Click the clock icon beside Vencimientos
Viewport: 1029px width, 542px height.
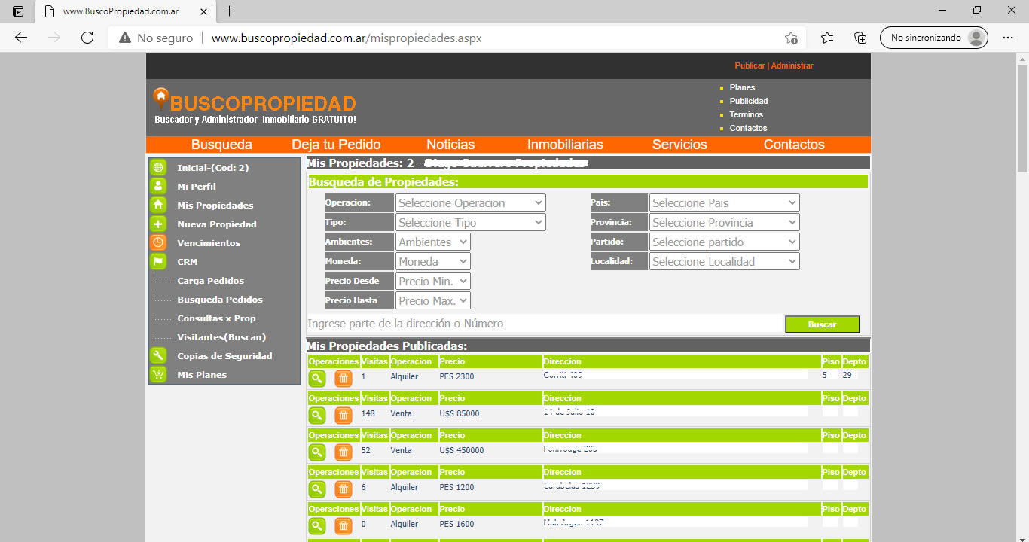[157, 243]
